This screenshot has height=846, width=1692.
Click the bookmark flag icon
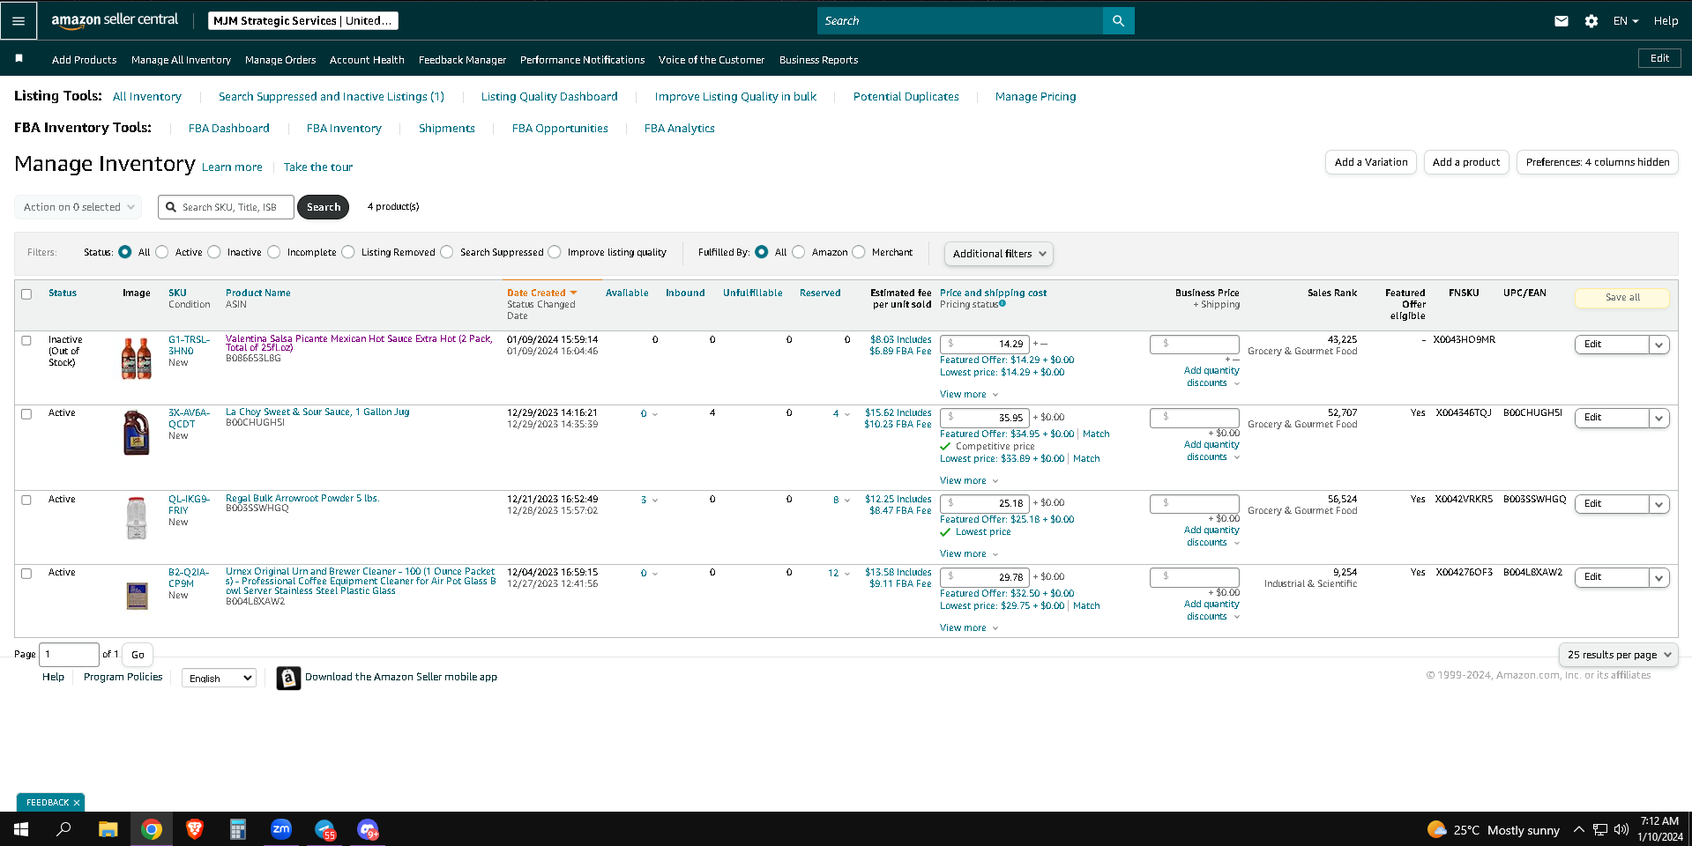pos(19,58)
